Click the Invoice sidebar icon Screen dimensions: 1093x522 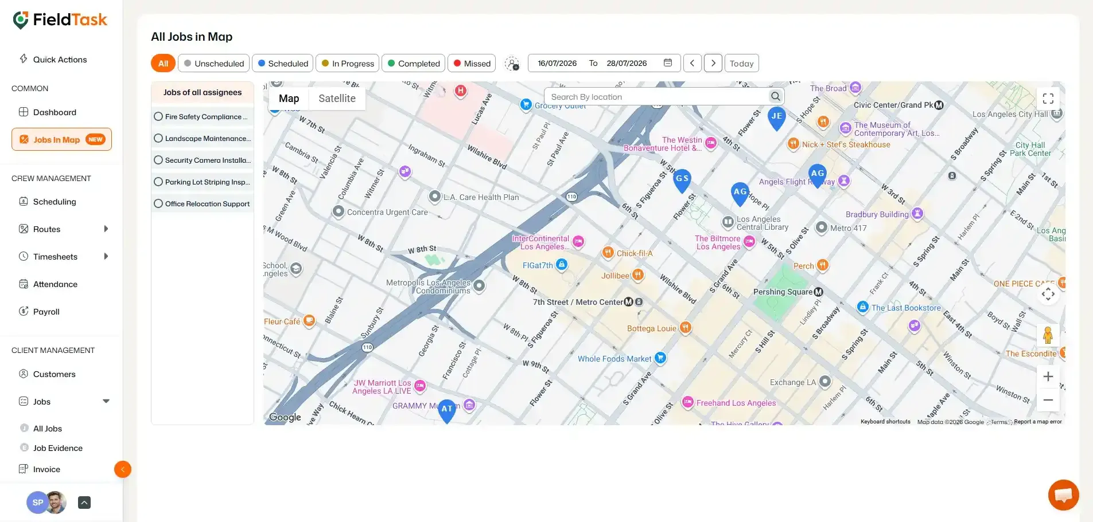pos(24,469)
